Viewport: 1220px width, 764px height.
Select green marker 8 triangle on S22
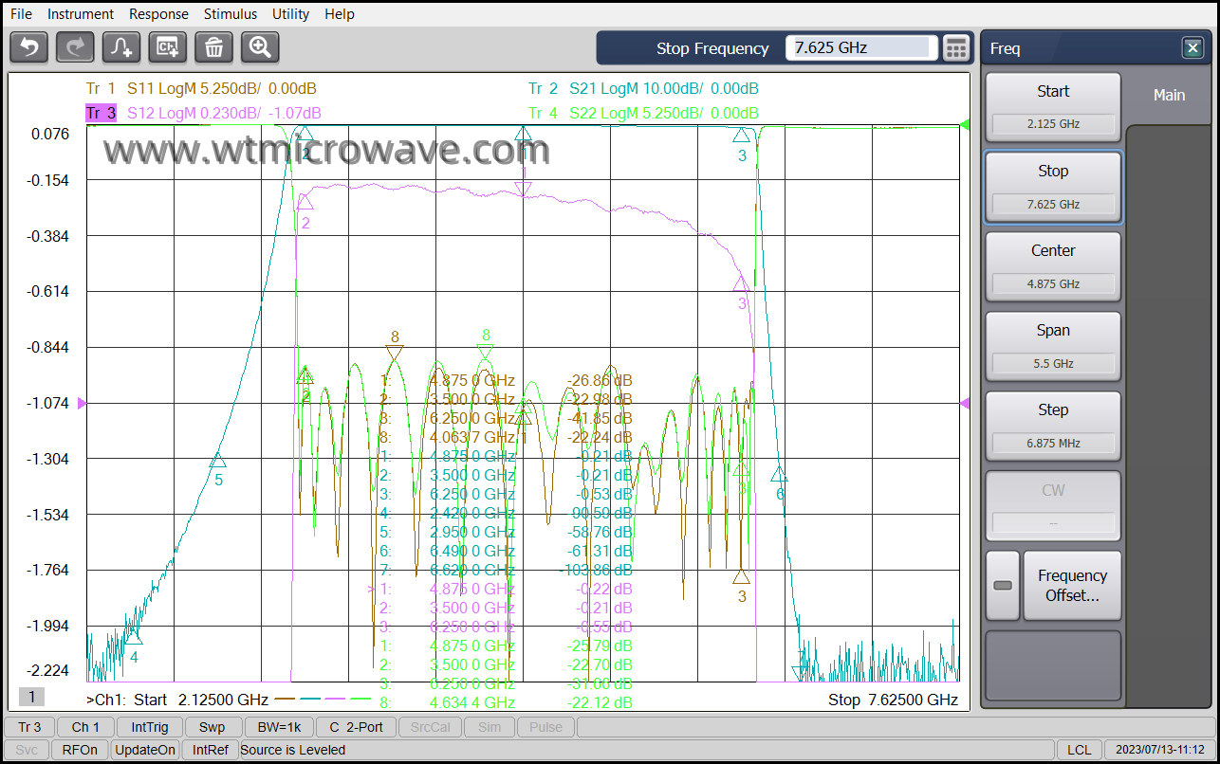point(486,352)
